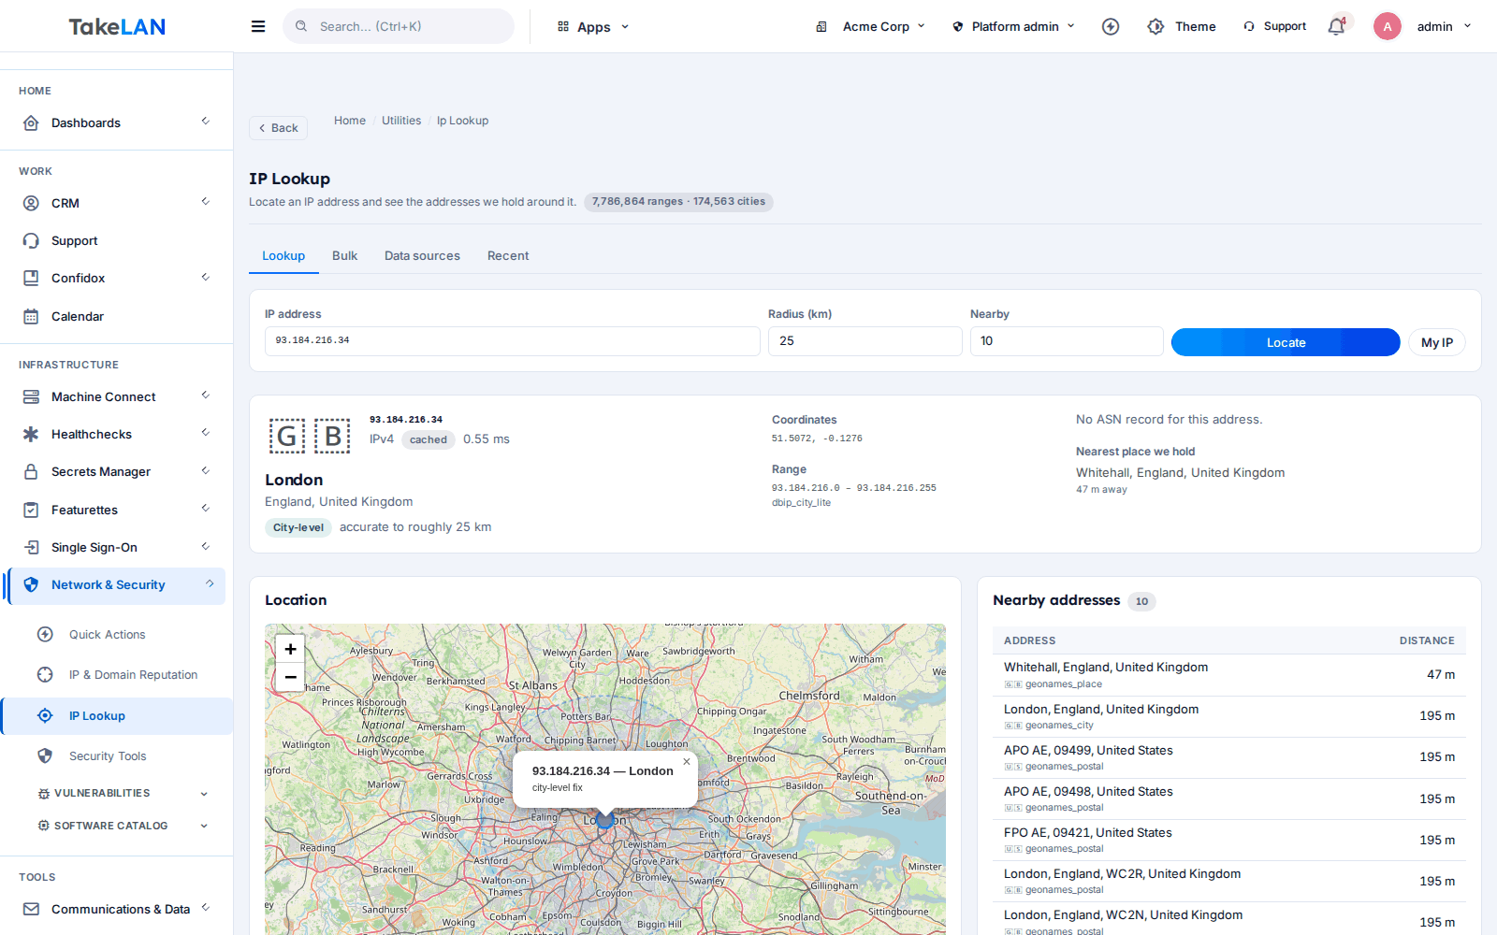
Task: Click the Featurettes sidebar icon
Action: click(x=31, y=510)
